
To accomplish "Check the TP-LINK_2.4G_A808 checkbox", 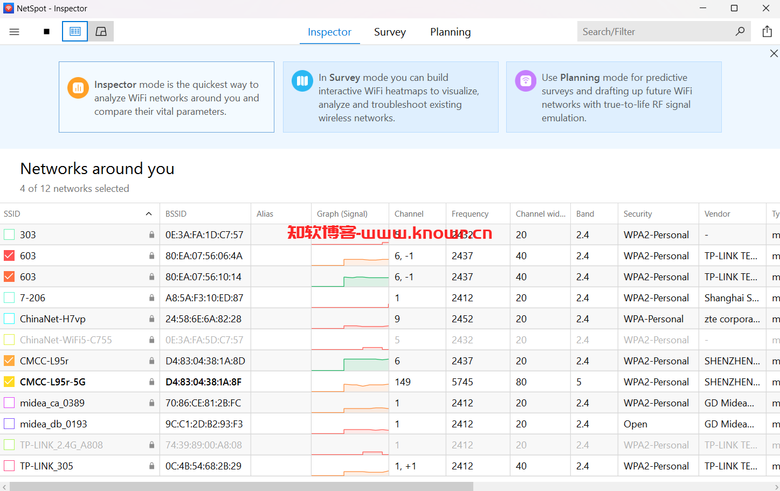I will click(9, 445).
